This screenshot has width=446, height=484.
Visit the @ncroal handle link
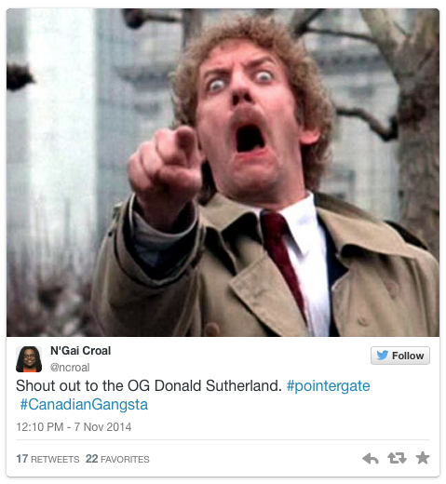[x=70, y=368]
